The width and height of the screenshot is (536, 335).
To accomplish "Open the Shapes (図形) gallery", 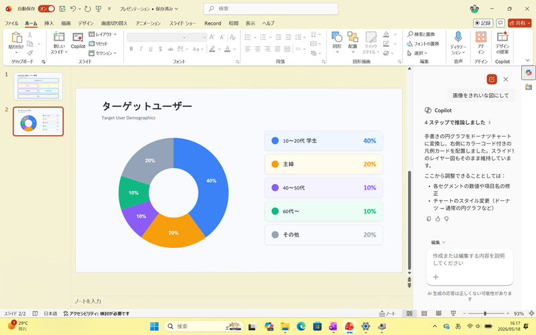I will (337, 38).
